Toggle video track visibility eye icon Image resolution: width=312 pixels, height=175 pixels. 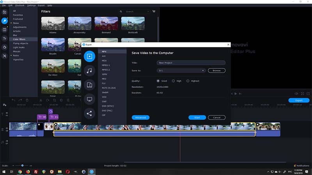(x=7, y=128)
